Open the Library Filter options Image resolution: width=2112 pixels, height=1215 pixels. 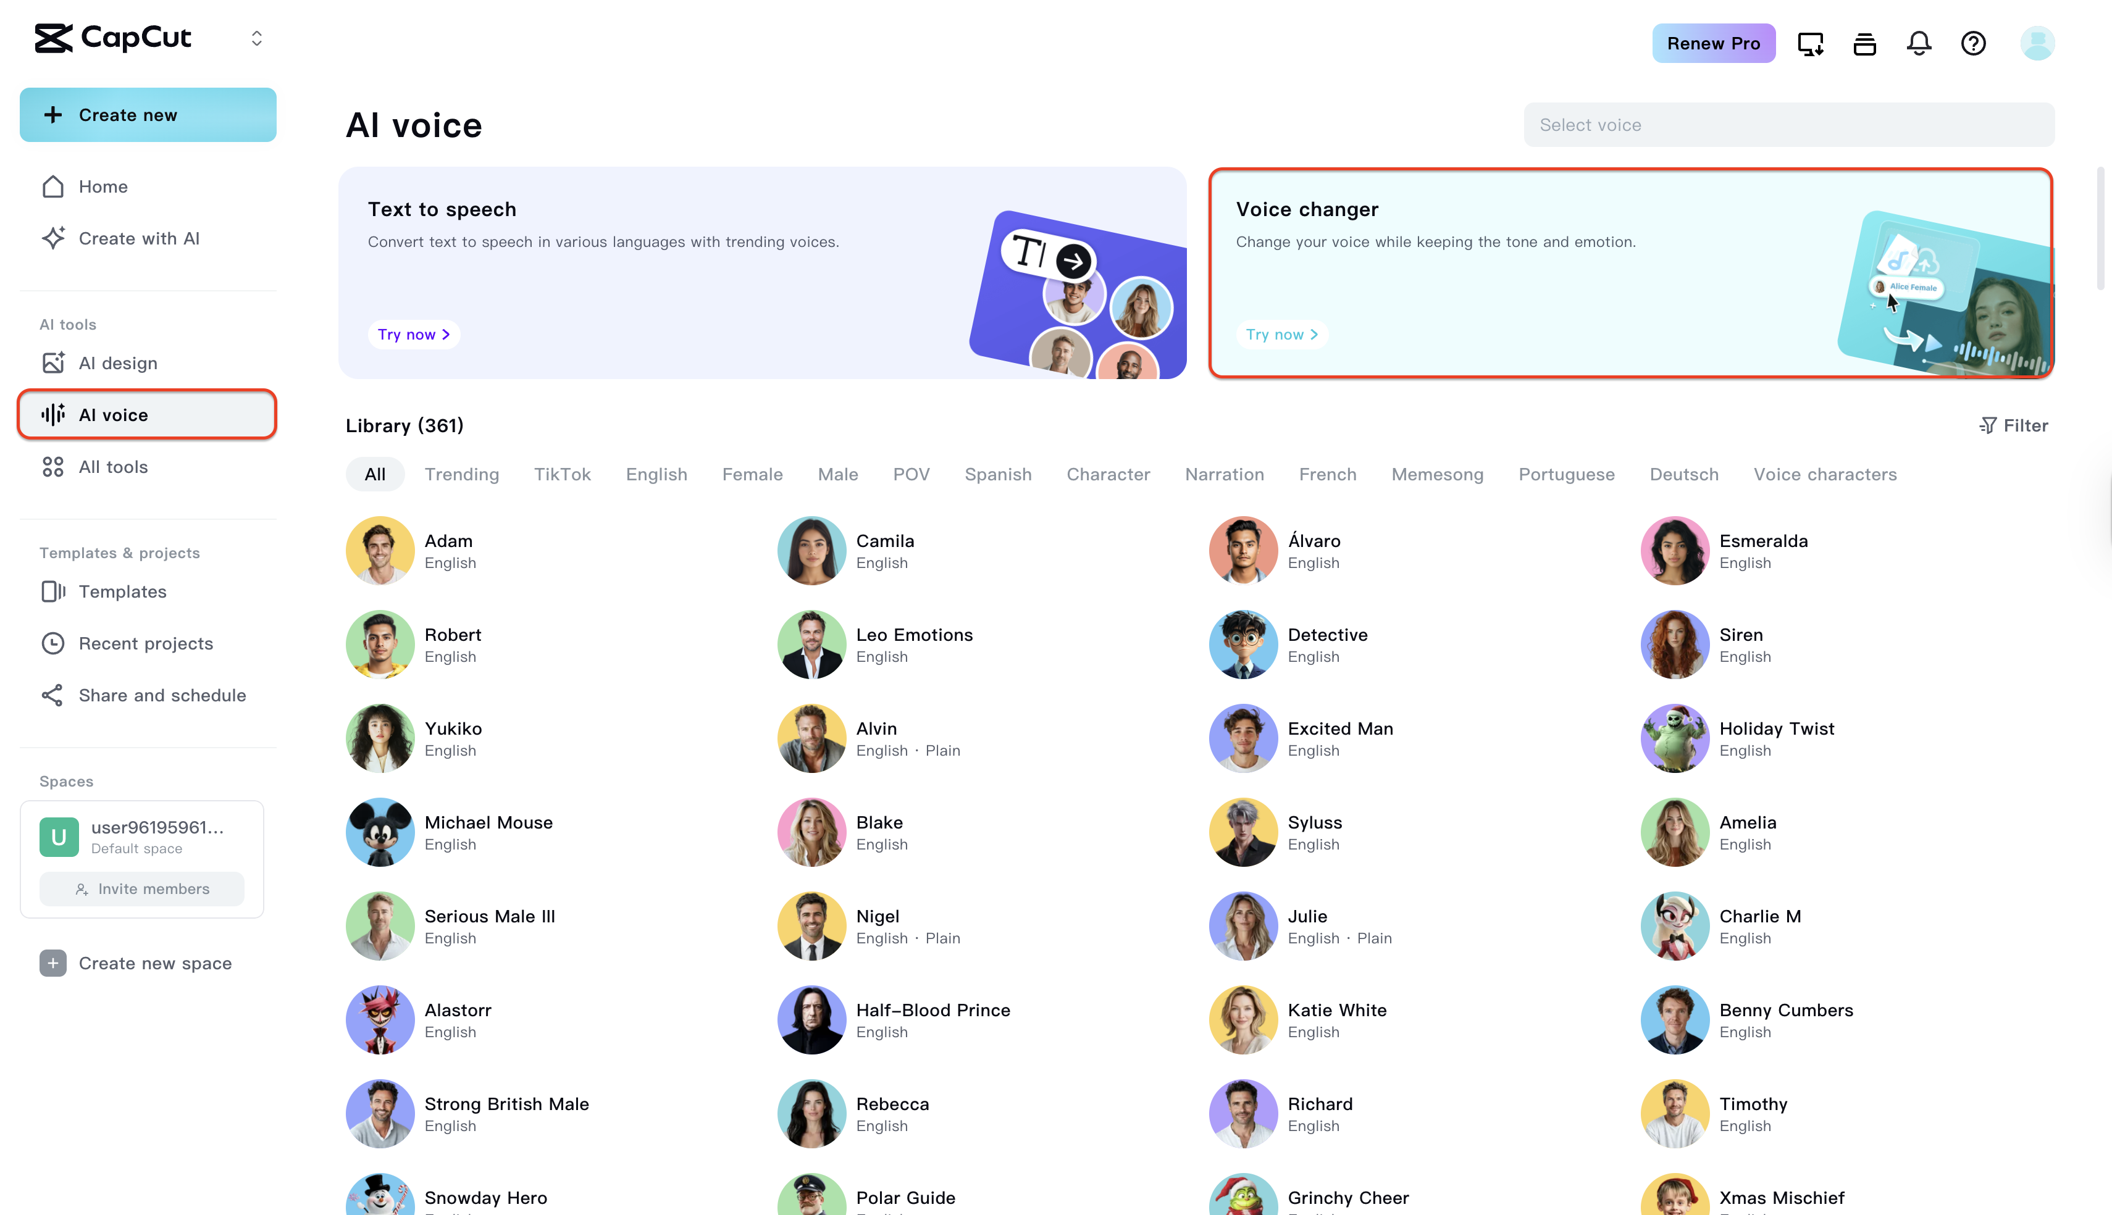pos(2014,425)
